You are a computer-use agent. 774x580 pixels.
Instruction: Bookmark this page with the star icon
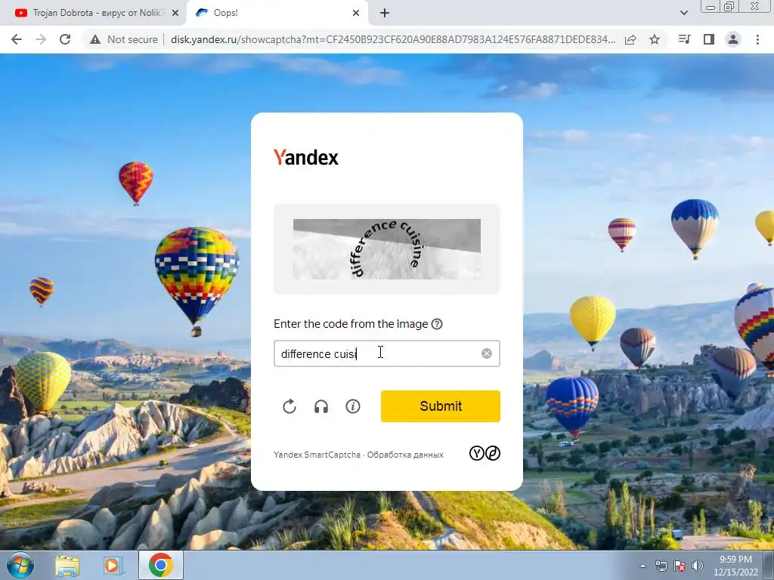655,39
